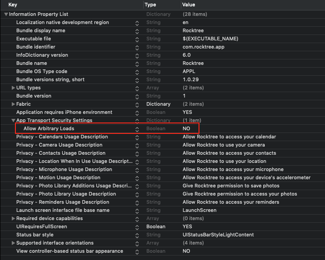This screenshot has height=260, width=325.
Task: Open key stepper for Allow Arbitrary Loads
Action: [x=137, y=129]
